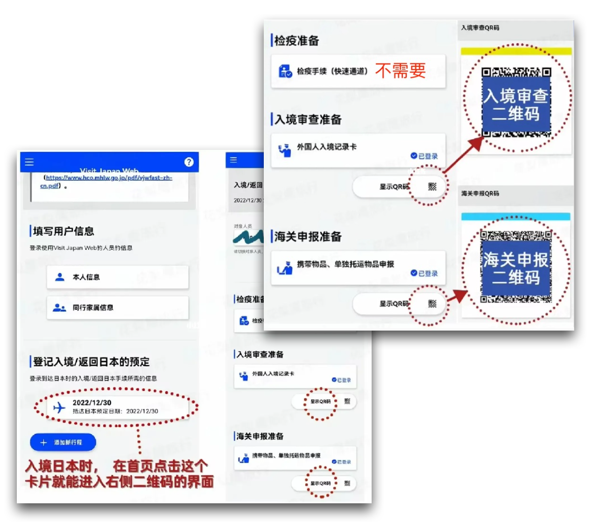Click the two-person icon beside 同行家属信息
The width and height of the screenshot is (592, 522).
point(59,307)
